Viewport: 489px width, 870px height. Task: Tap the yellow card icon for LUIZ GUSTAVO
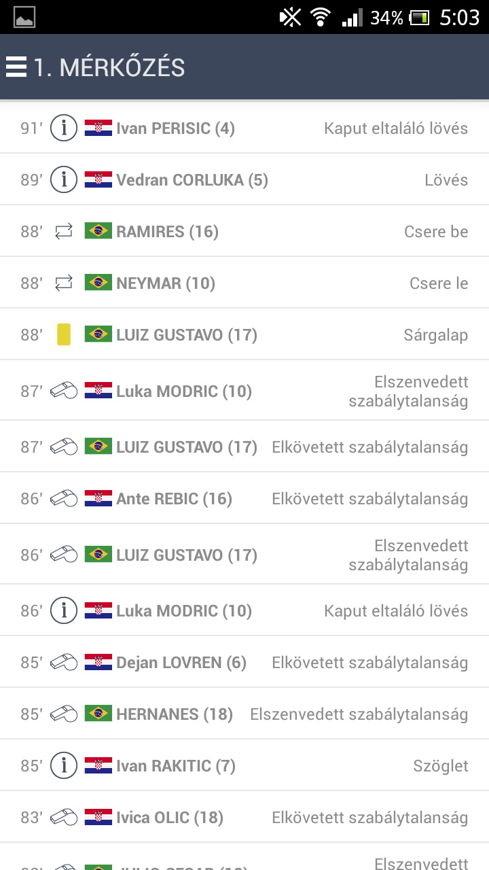[x=63, y=334]
